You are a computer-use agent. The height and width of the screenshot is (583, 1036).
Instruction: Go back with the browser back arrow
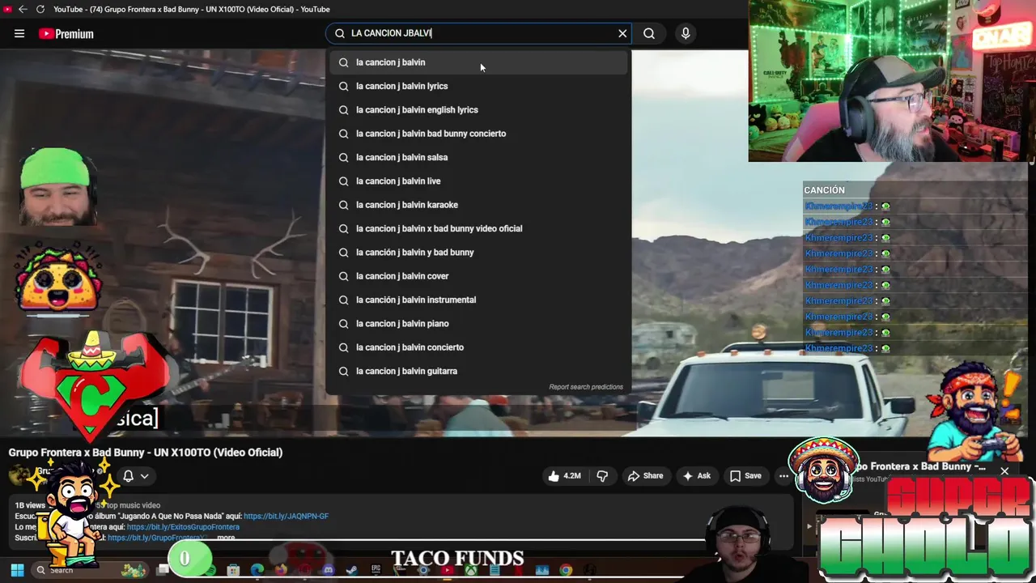[x=23, y=9]
